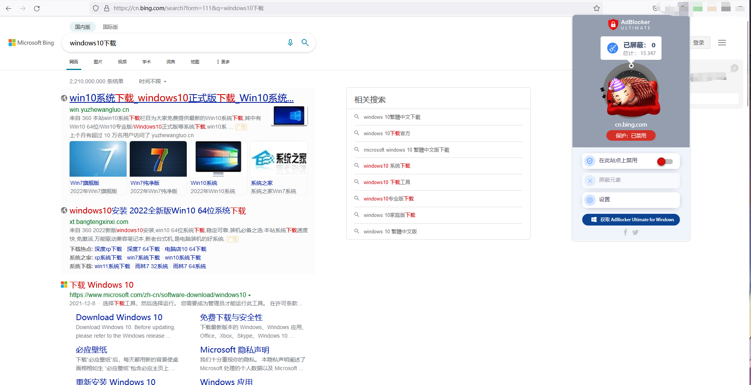Screen dimensions: 751x385
Task: Open the shield tracking protection icon
Action: click(x=96, y=8)
